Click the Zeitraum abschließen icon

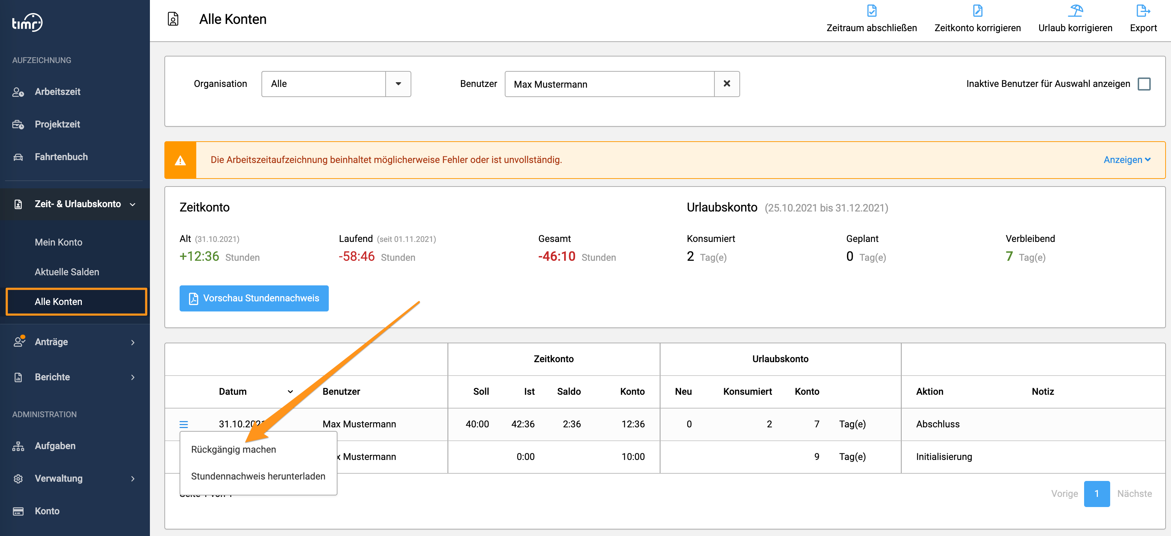872,11
